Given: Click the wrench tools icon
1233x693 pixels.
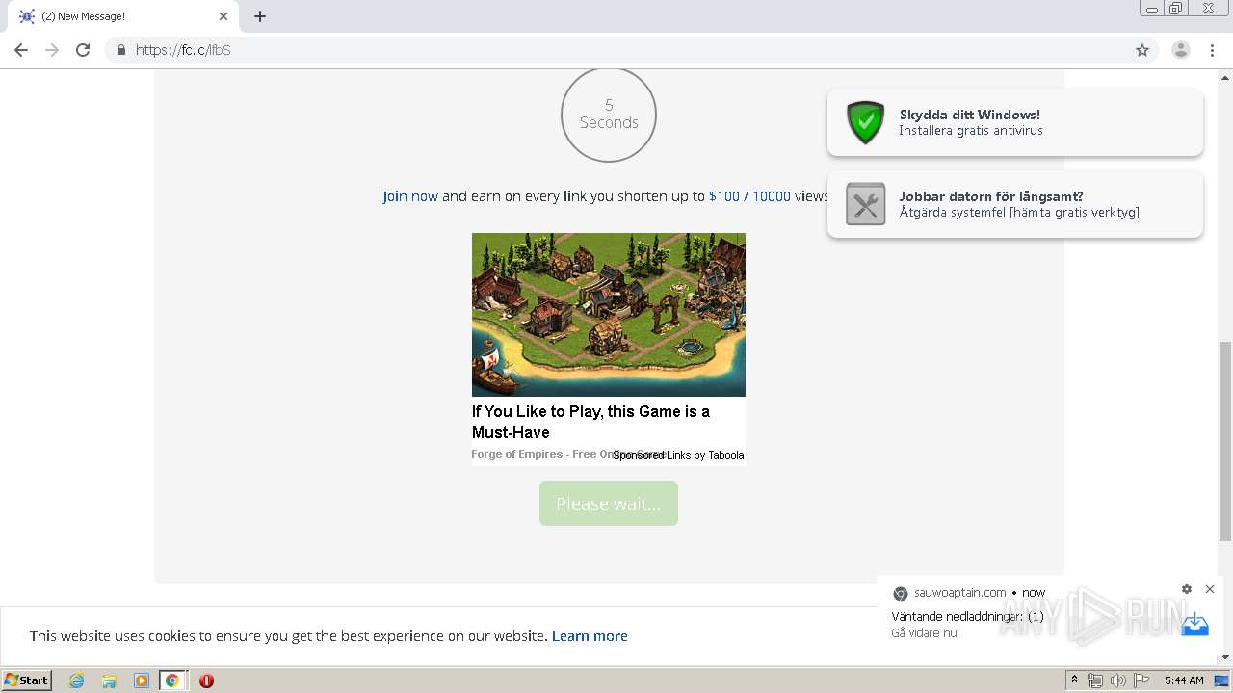Looking at the screenshot, I should coord(865,204).
